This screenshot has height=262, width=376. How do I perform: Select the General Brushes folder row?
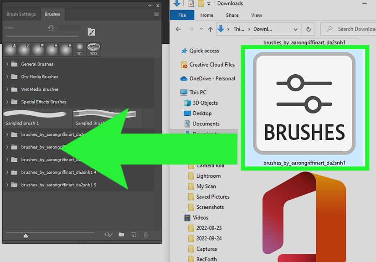78,64
